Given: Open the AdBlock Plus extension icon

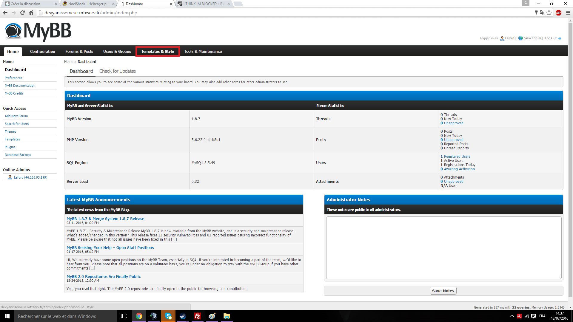Looking at the screenshot, I should (559, 13).
